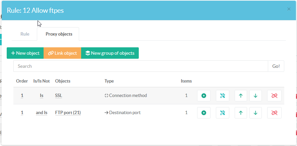Viewport: 297px width, 146px height.
Task: Add item to FTP port (21) row
Action: pos(203,113)
